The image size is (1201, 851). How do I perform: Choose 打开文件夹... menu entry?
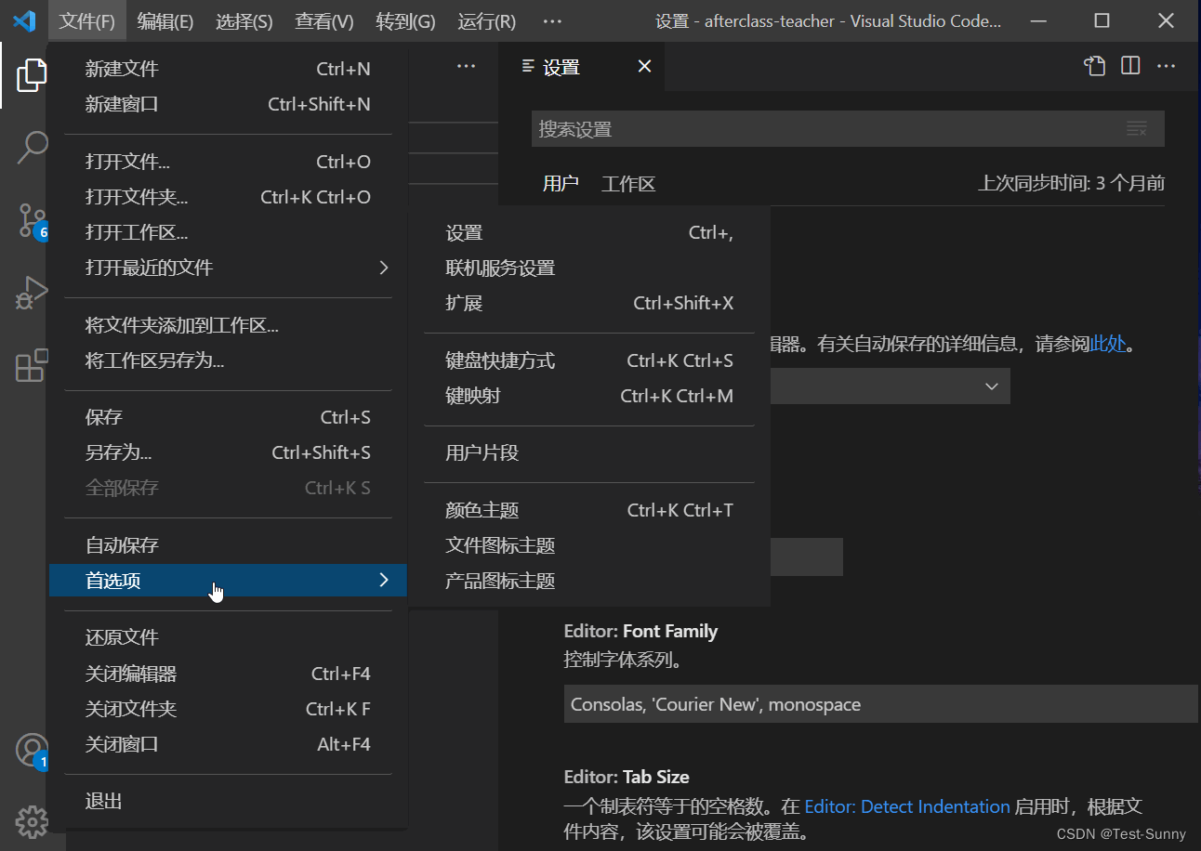coord(228,197)
